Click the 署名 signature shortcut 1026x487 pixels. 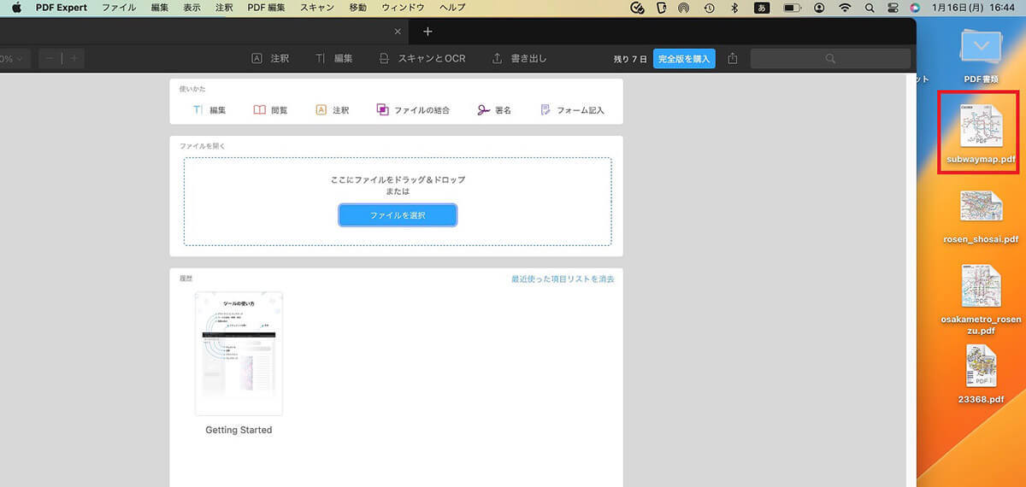[x=494, y=110]
